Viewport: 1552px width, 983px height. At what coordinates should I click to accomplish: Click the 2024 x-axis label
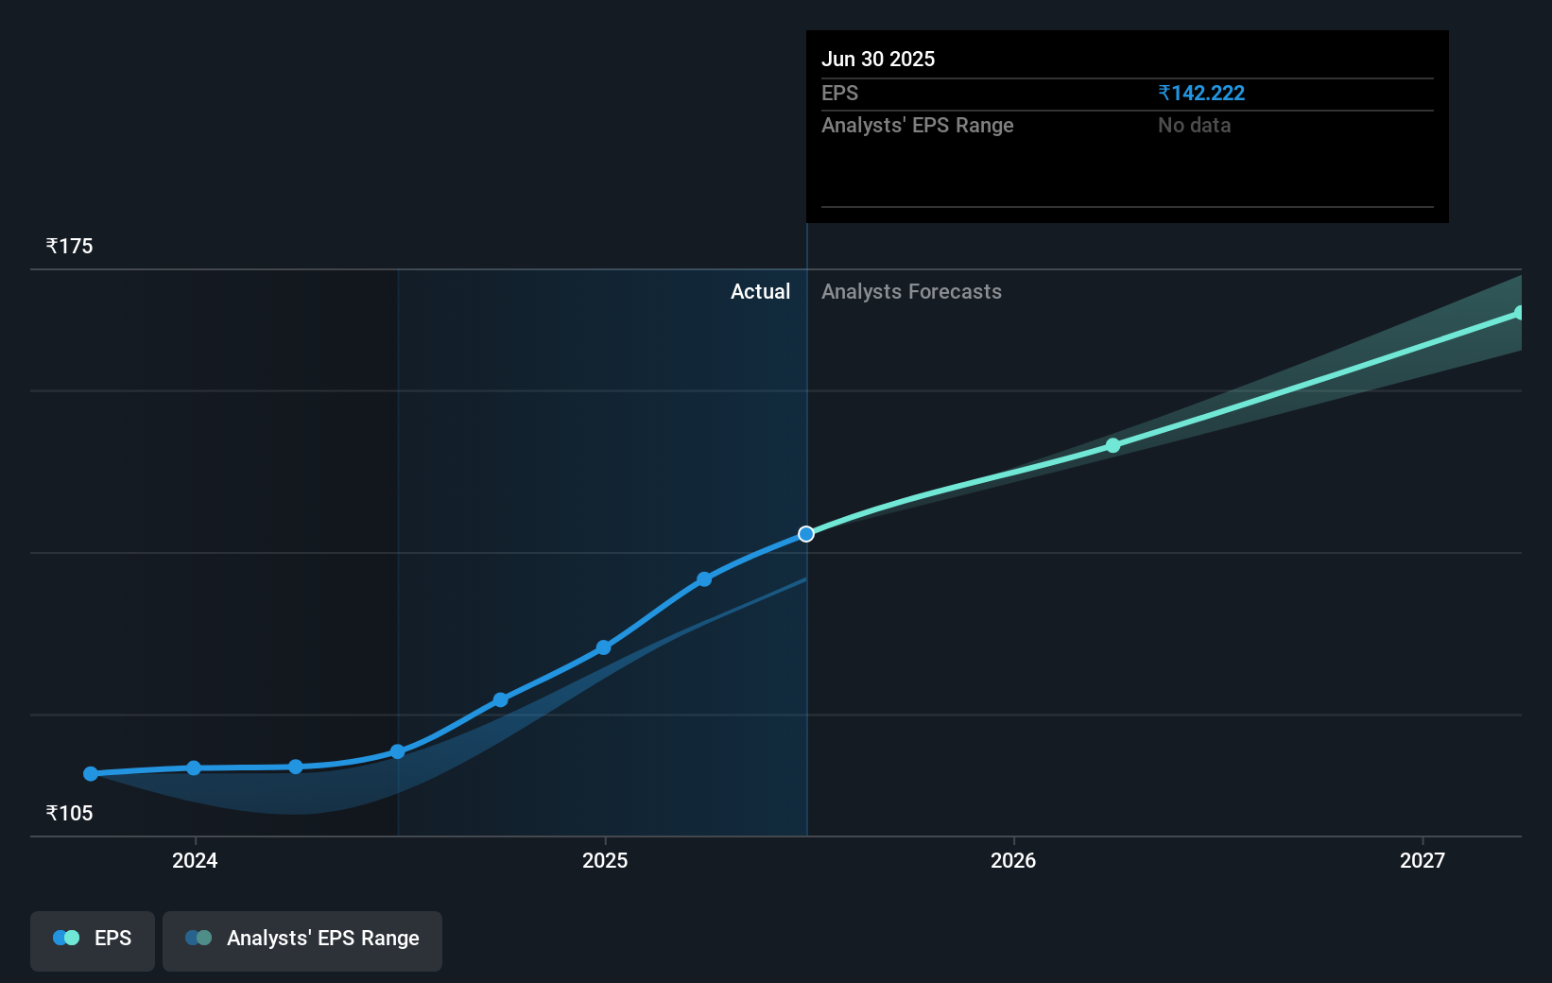[195, 860]
